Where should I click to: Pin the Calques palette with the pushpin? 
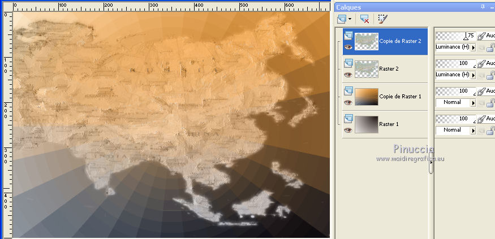click(x=483, y=7)
